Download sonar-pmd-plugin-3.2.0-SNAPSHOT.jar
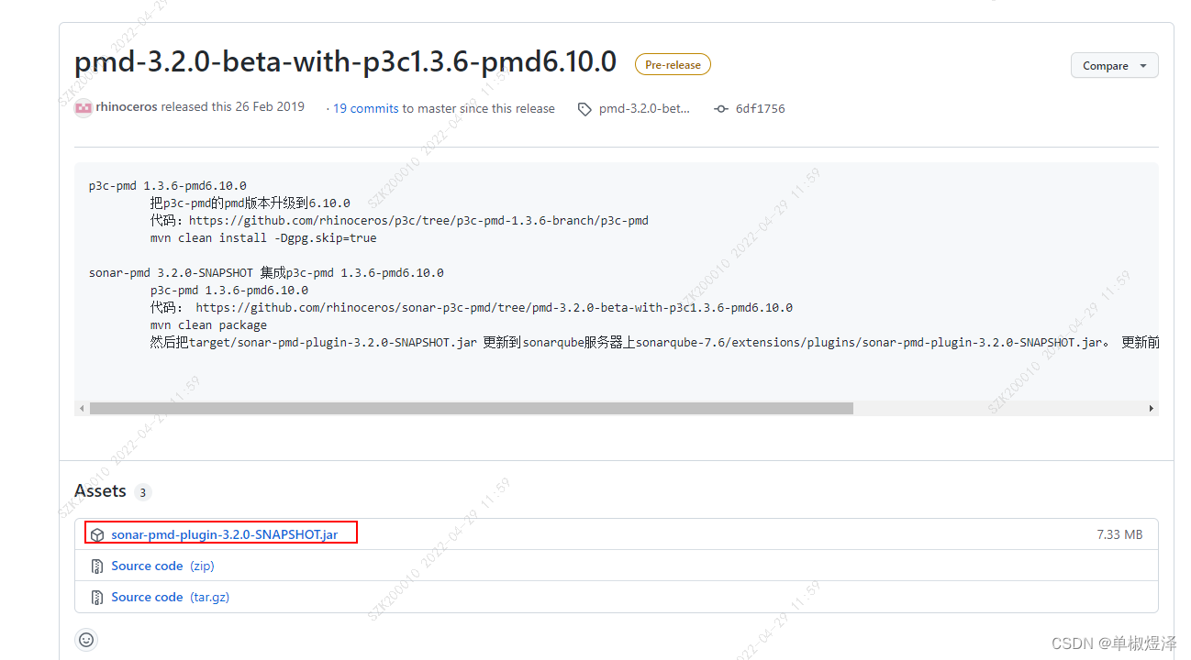The width and height of the screenshot is (1191, 660). pos(225,534)
